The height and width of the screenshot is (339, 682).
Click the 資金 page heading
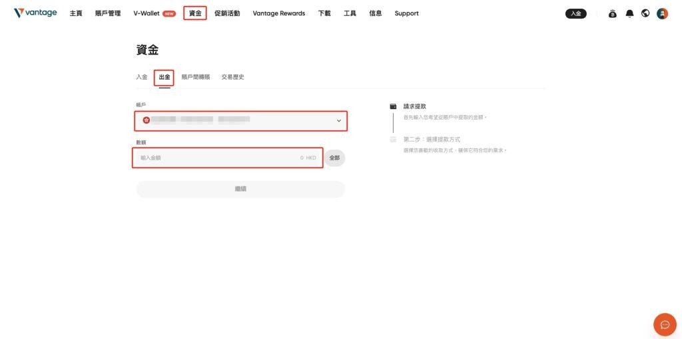(147, 50)
